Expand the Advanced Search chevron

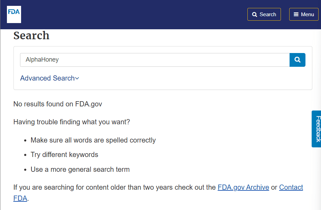[77, 78]
